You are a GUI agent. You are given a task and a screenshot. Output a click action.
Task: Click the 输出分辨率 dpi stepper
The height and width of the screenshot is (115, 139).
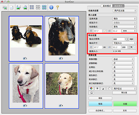tap(128, 39)
